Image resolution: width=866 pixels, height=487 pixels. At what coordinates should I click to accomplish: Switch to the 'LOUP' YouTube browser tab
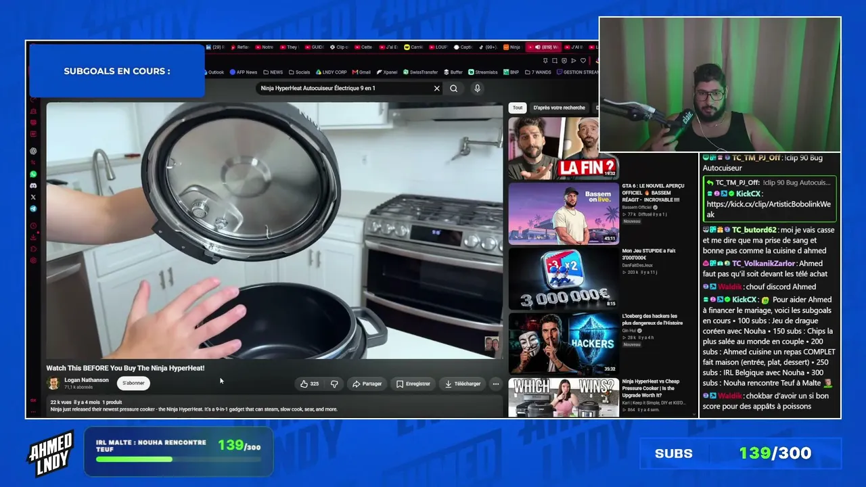pos(437,47)
